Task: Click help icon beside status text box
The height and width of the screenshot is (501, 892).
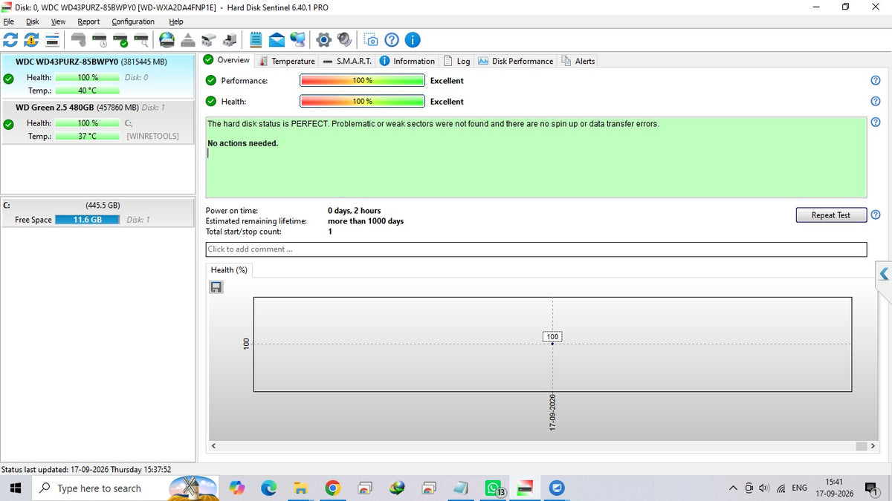Action: pyautogui.click(x=875, y=122)
